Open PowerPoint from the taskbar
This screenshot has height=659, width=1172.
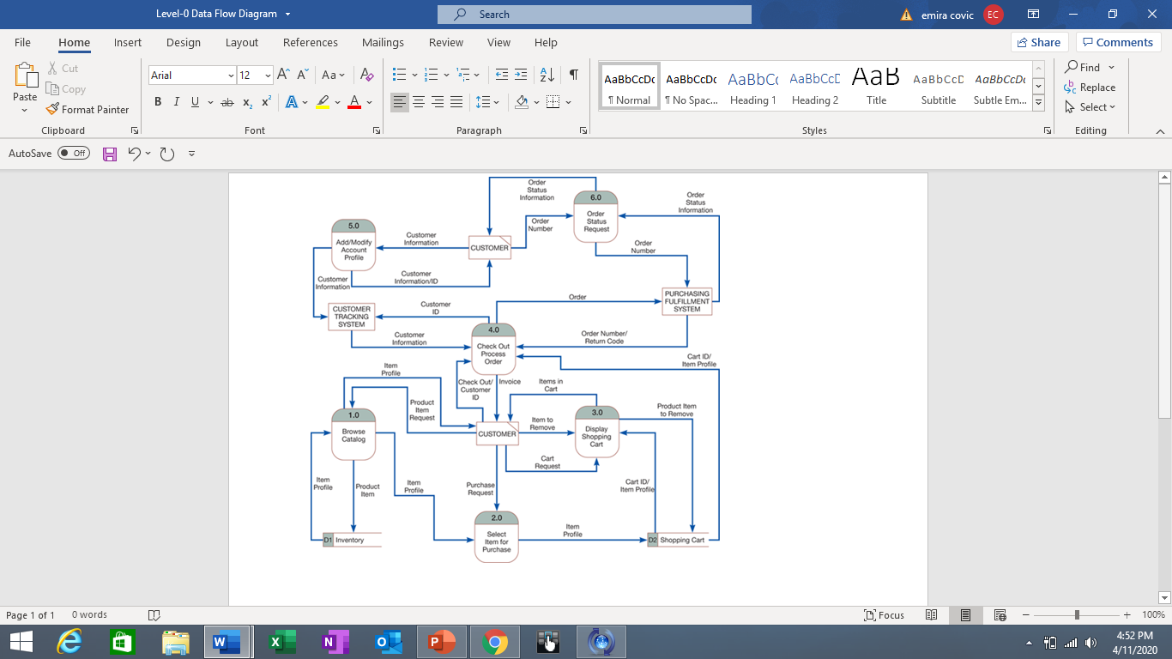(x=441, y=641)
